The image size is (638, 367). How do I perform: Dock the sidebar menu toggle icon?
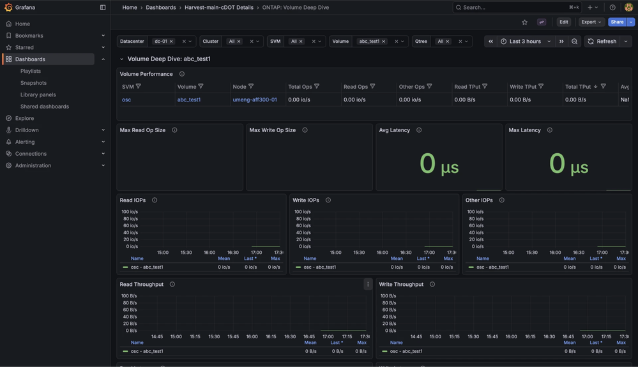[x=103, y=7]
